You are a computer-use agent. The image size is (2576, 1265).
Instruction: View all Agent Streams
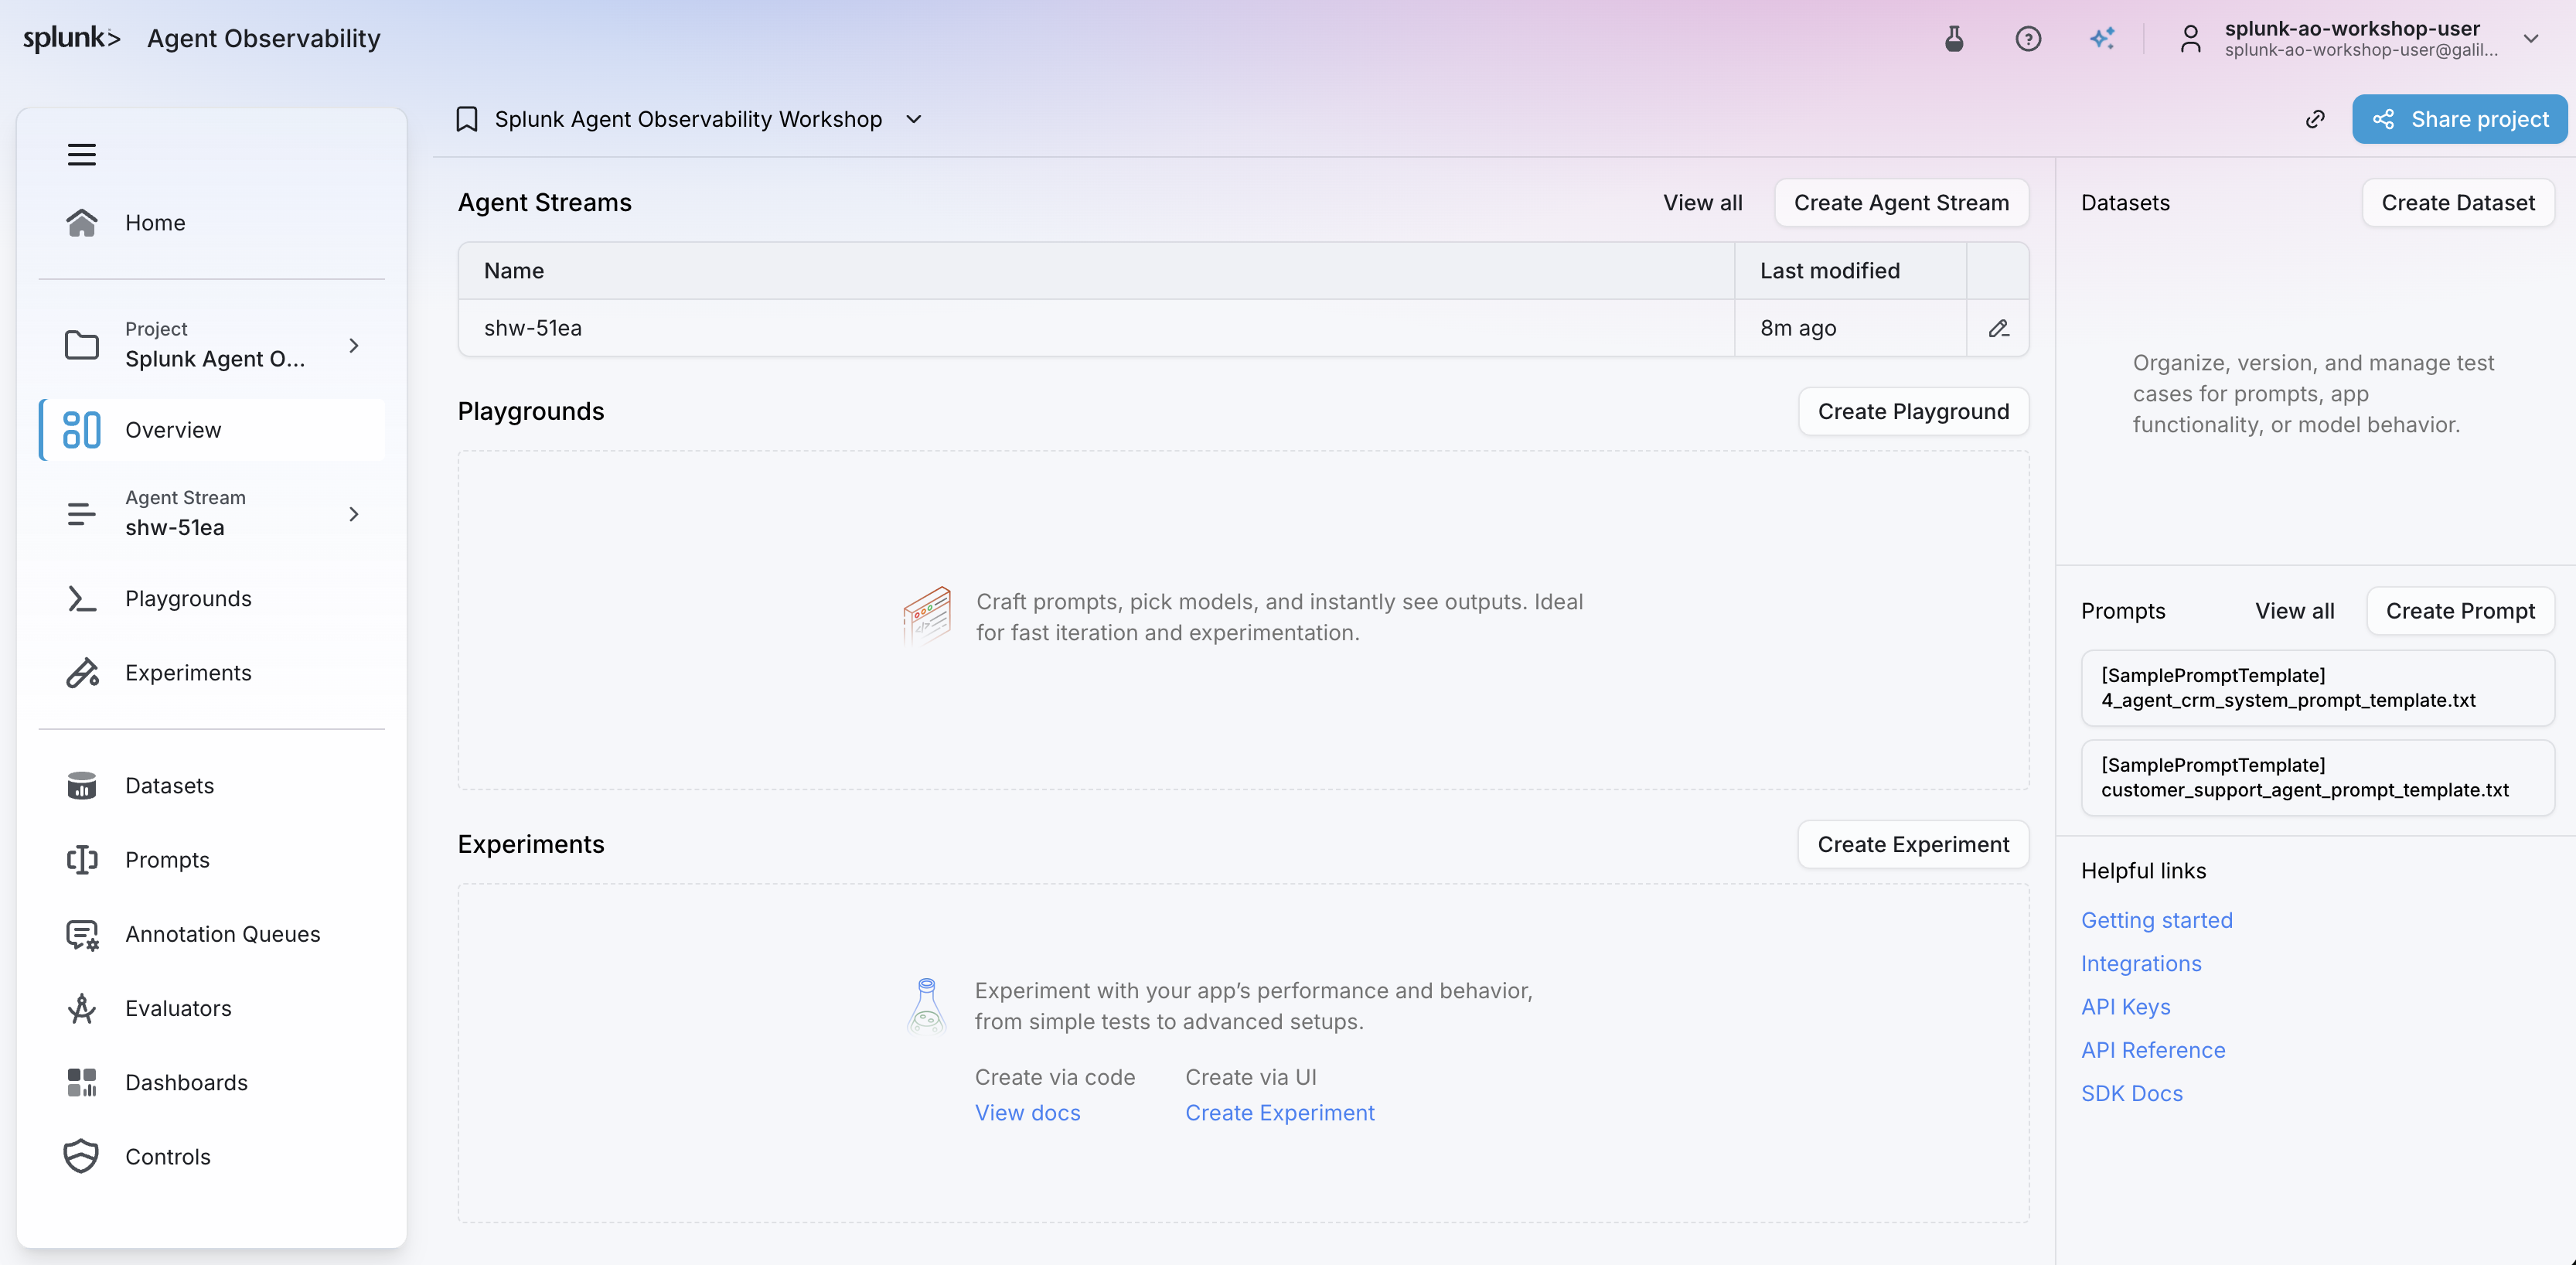pyautogui.click(x=1702, y=202)
